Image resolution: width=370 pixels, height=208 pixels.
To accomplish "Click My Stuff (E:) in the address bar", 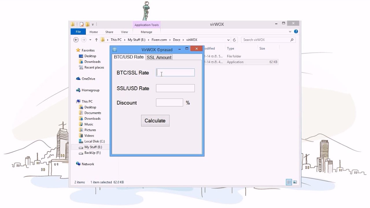I will click(136, 40).
